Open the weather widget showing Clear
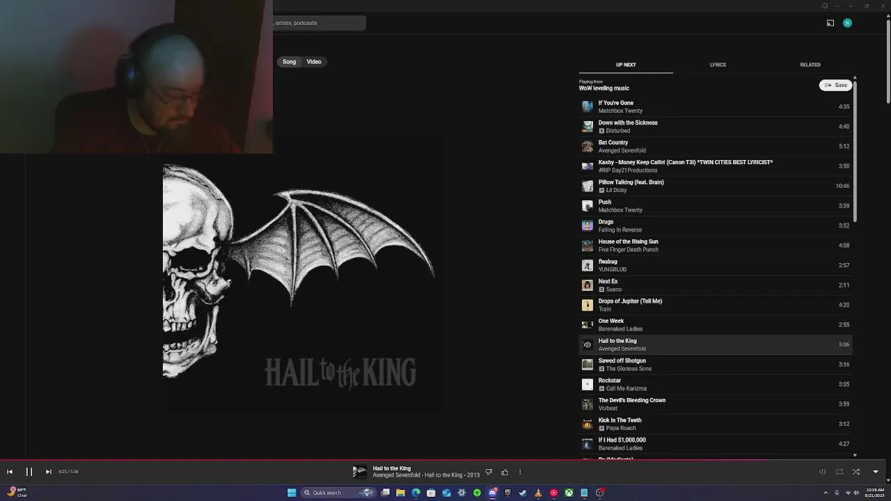Image resolution: width=891 pixels, height=501 pixels. click(17, 492)
